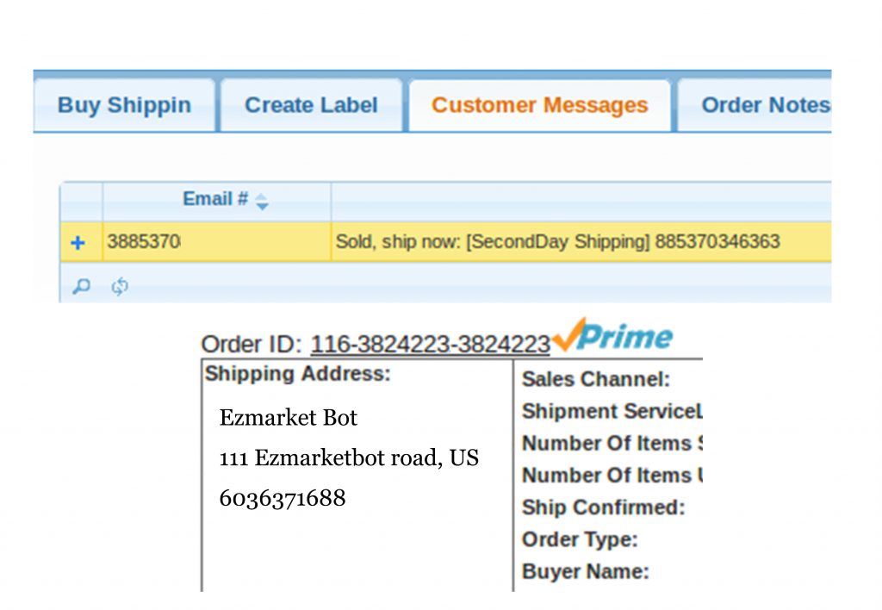Image resolution: width=882 pixels, height=610 pixels.
Task: Click the Sales Channel label
Action: coord(596,379)
